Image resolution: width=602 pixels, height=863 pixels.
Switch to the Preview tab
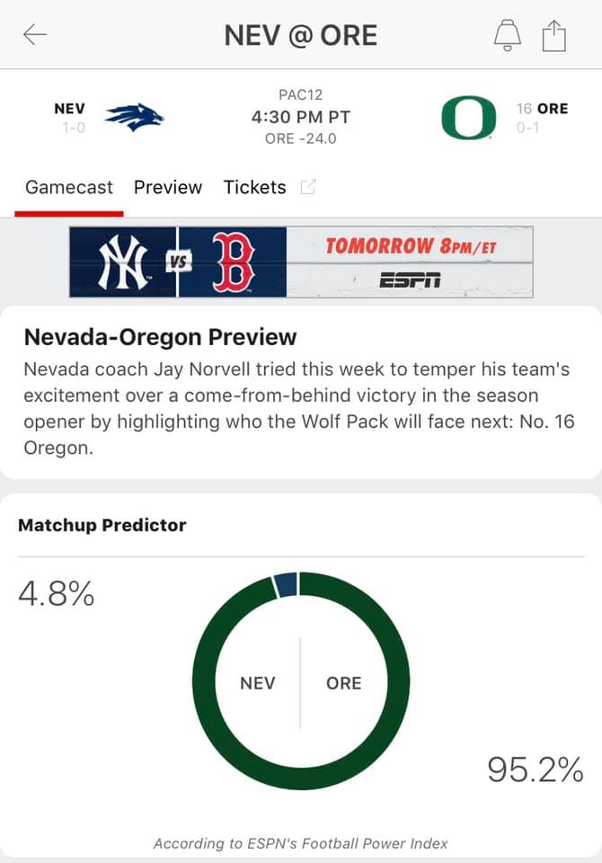(168, 188)
